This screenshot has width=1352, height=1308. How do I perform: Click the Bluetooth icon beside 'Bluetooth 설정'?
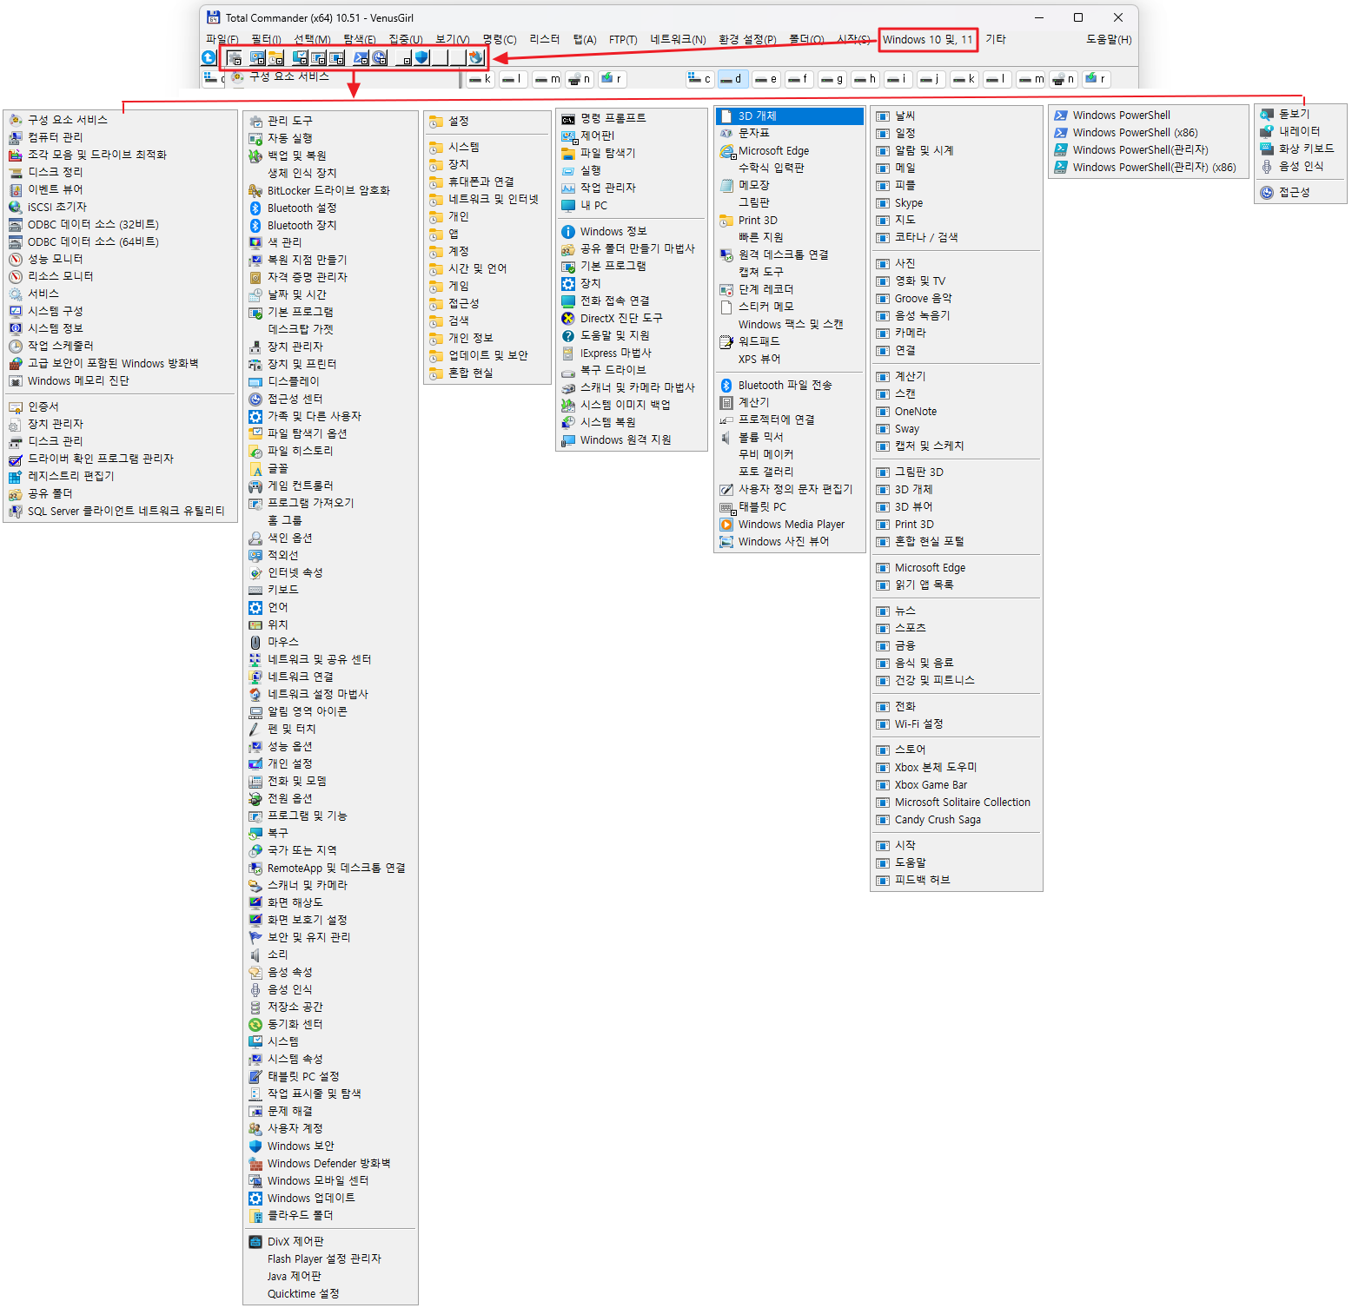point(255,208)
